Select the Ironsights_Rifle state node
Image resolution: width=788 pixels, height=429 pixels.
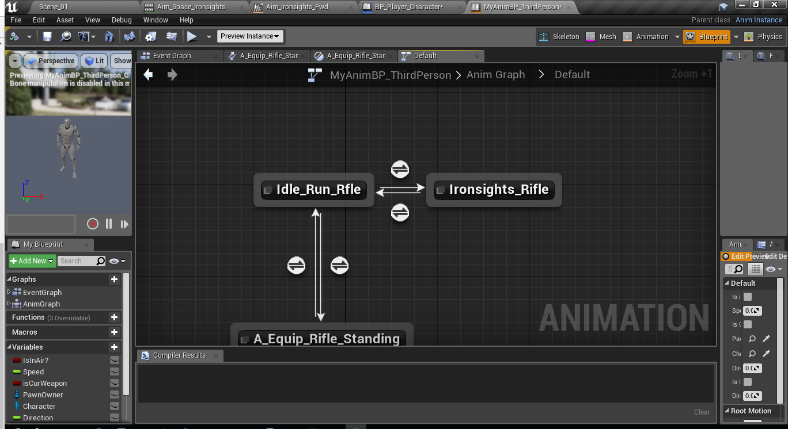click(494, 190)
